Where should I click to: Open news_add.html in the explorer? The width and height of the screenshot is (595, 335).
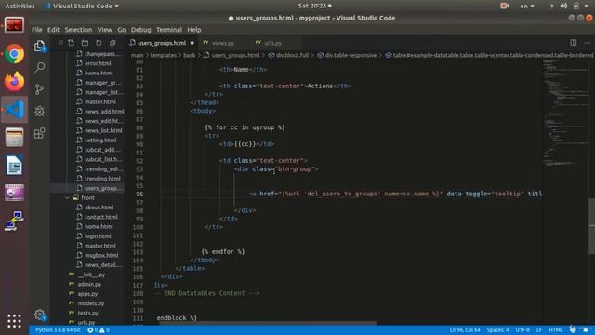click(104, 112)
